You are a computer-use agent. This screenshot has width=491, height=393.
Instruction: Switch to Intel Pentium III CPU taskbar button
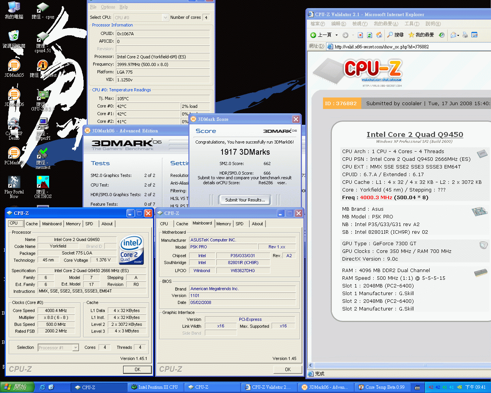tap(155, 387)
